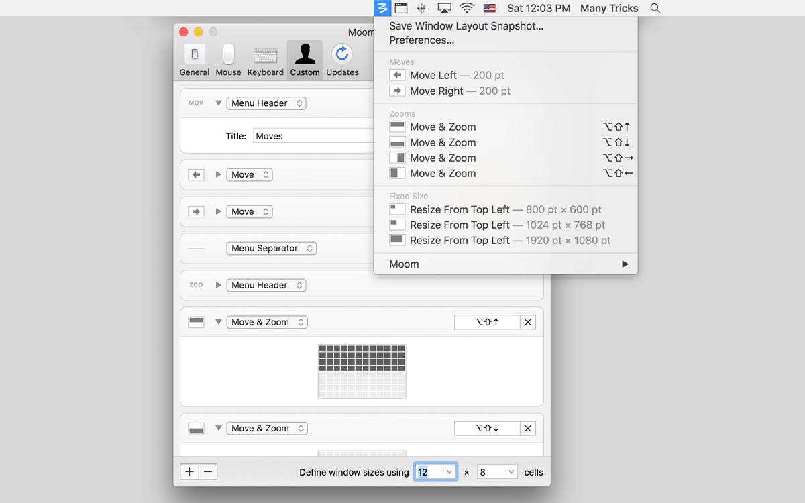Viewport: 805px width, 503px height.
Task: Switch to the Keyboard preferences tab
Action: tap(265, 60)
